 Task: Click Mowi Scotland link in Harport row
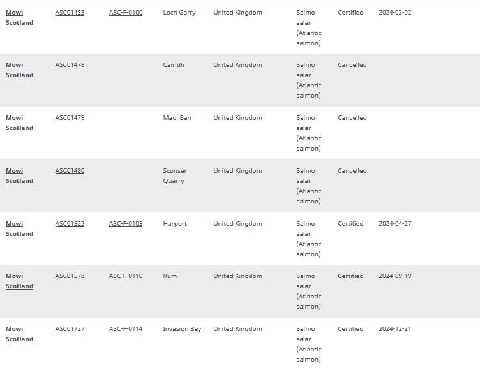click(19, 229)
